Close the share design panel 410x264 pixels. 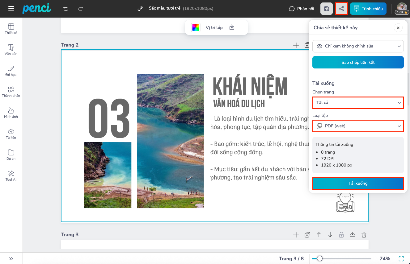(398, 28)
